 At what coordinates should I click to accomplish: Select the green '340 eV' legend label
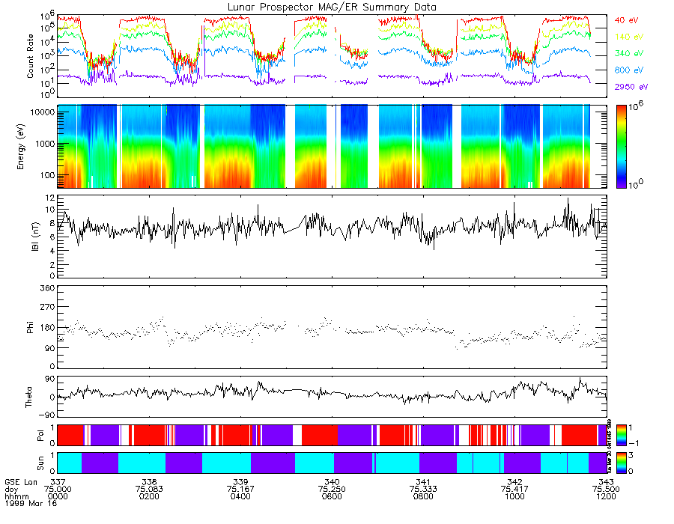(629, 53)
